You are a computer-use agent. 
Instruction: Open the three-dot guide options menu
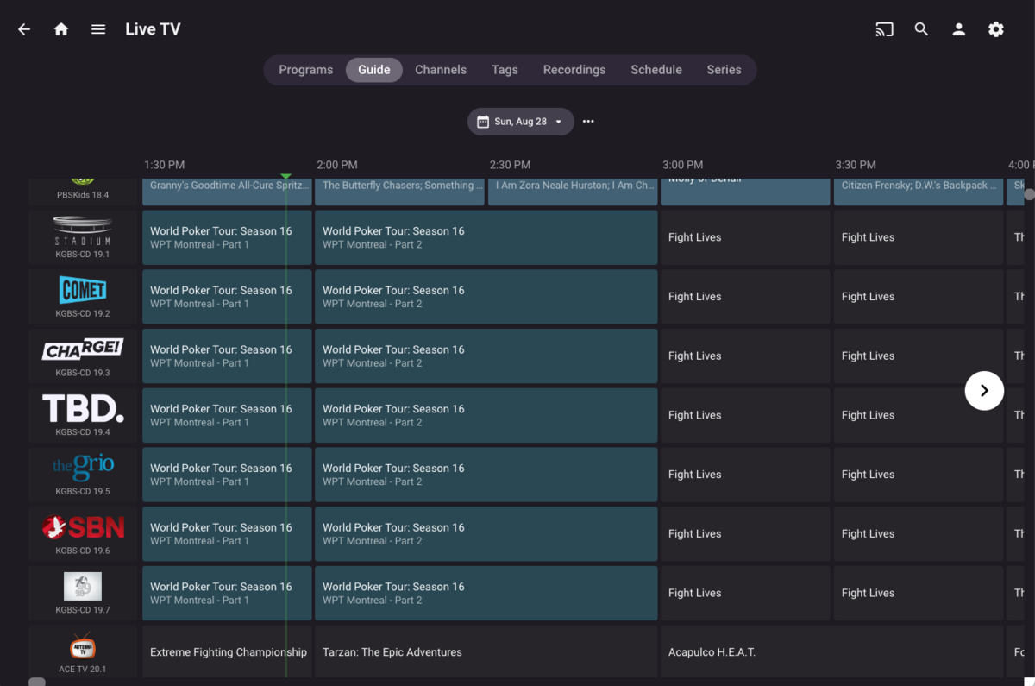(x=588, y=122)
